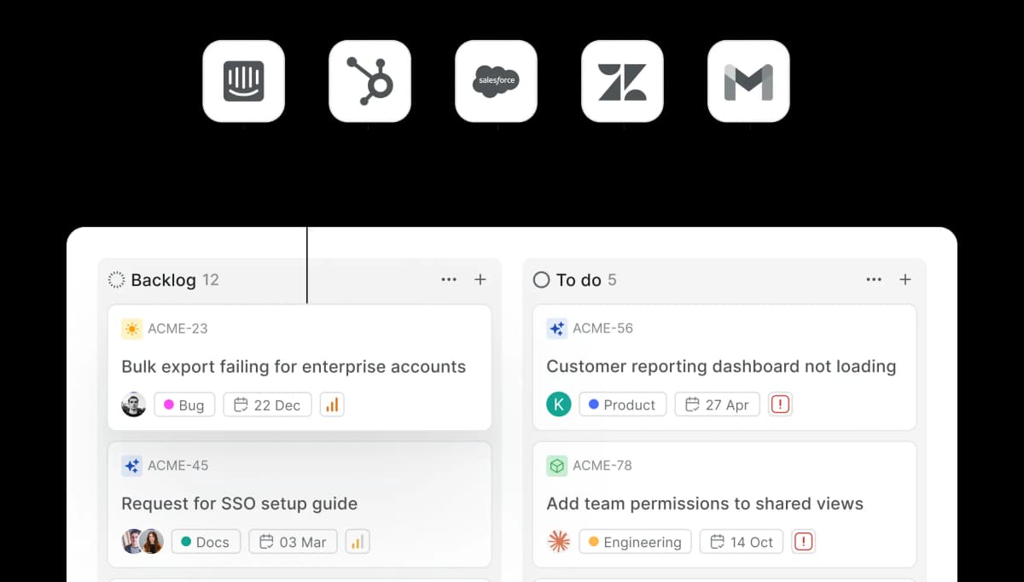The height and width of the screenshot is (582, 1024).
Task: Click the urgent priority icon on ACME-78
Action: pyautogui.click(x=803, y=541)
